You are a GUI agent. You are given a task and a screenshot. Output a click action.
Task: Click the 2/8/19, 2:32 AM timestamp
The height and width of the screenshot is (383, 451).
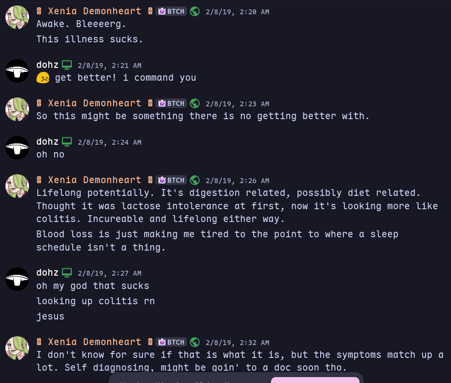click(x=237, y=343)
